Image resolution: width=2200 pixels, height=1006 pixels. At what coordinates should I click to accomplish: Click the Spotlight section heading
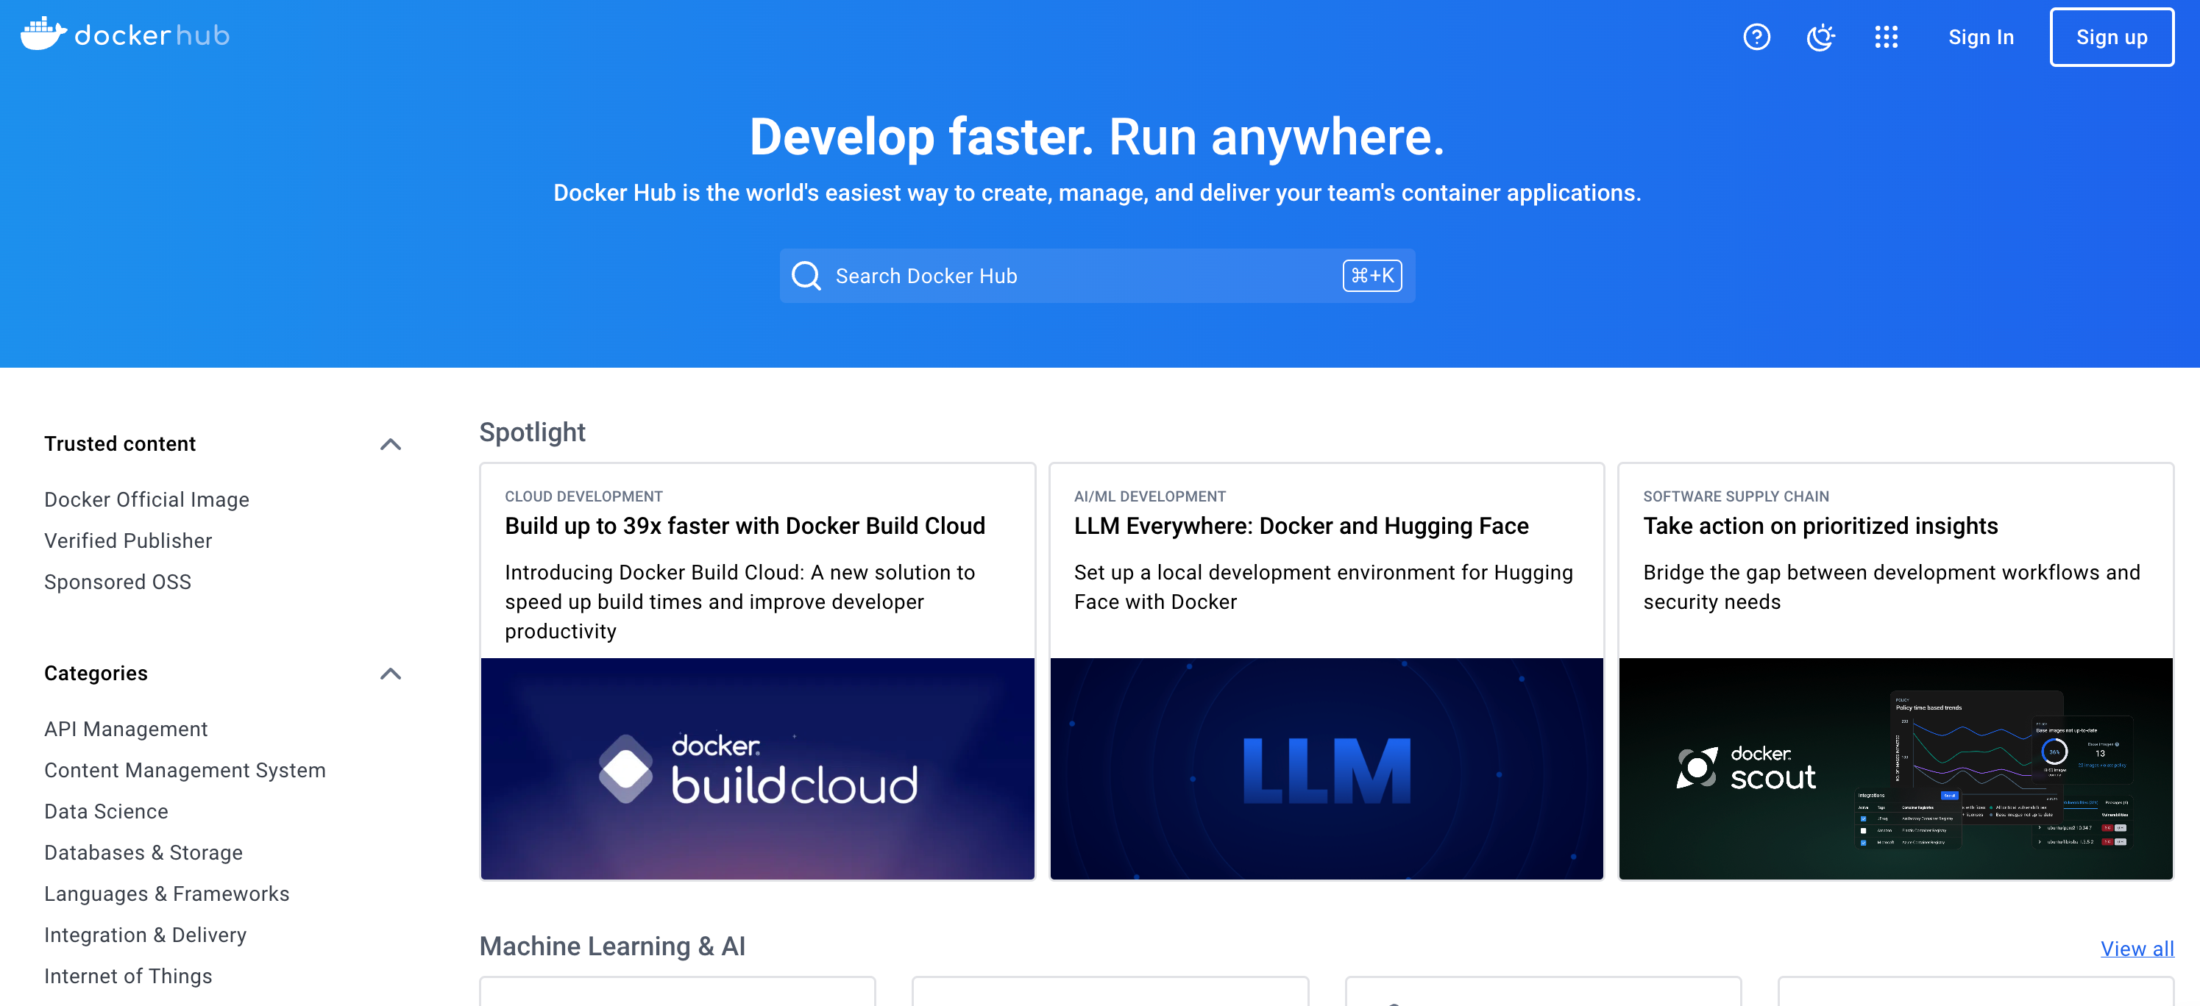point(532,432)
